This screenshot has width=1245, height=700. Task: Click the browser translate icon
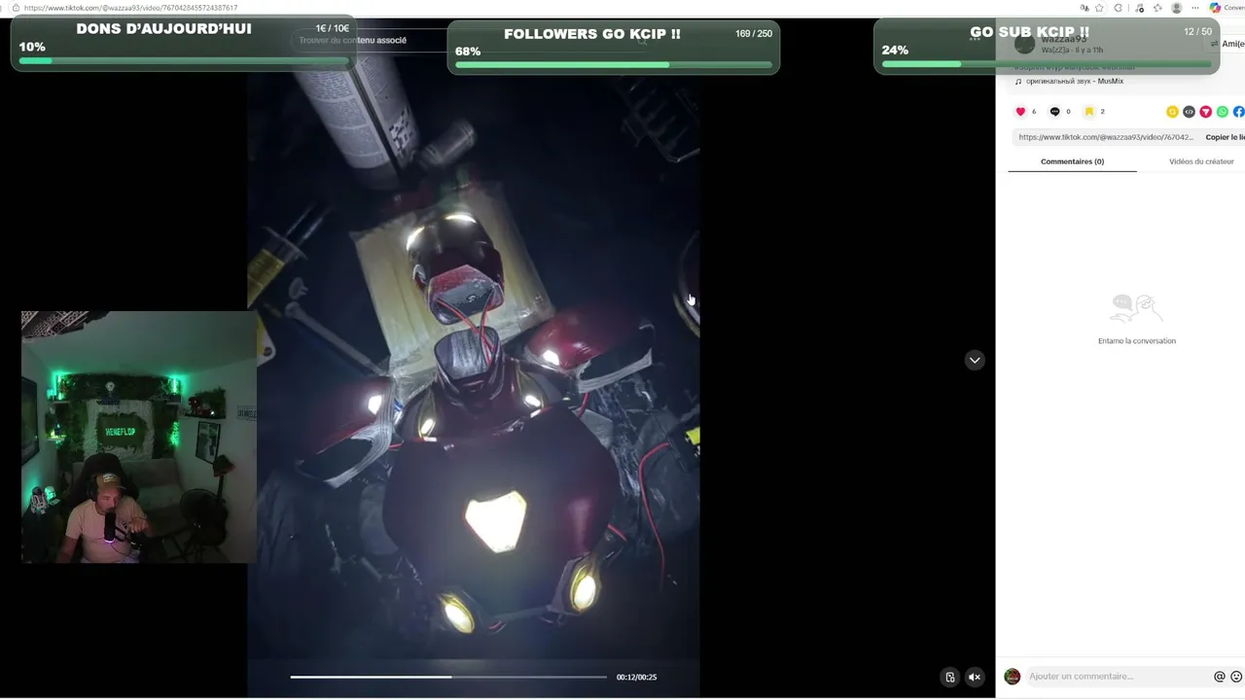click(x=1085, y=8)
